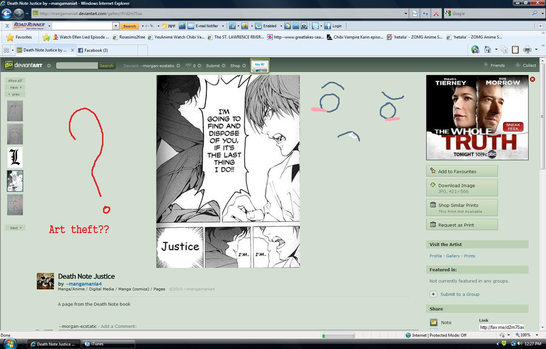Viewport: 546px width, 349px height.
Task: Select the black L logo thumbnail
Action: pyautogui.click(x=15, y=157)
